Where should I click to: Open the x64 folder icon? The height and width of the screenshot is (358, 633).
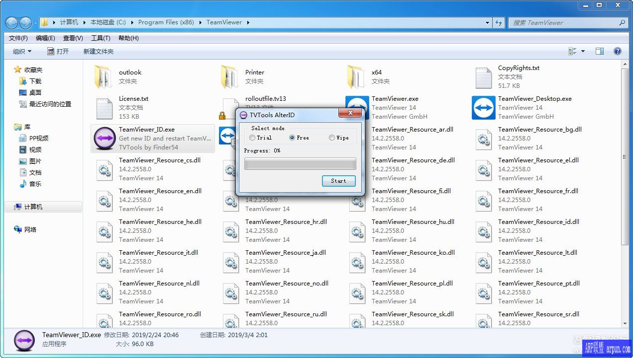tap(357, 77)
